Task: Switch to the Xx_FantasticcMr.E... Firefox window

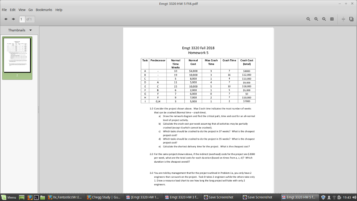Action: click(66, 198)
